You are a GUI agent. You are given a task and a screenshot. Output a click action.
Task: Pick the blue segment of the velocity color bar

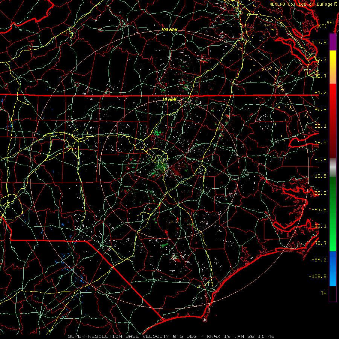tap(333, 269)
